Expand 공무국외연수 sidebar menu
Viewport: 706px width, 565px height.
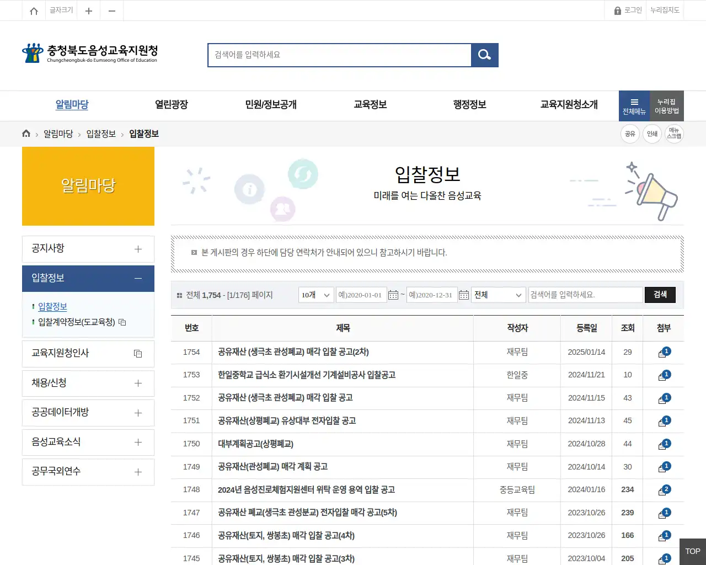88,472
